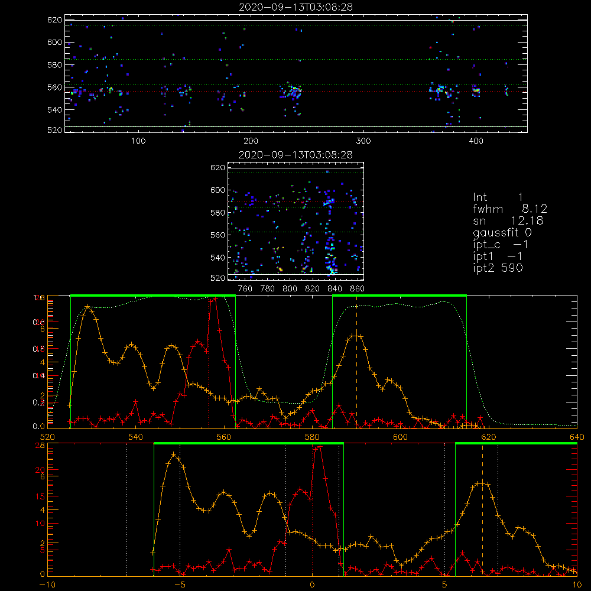Select the 'fwhm 8.12' value
Image resolution: width=591 pixels, height=591 pixels.
(x=510, y=209)
